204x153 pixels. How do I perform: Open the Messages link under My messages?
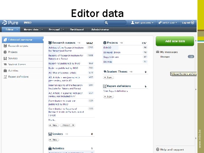[x=165, y=57]
